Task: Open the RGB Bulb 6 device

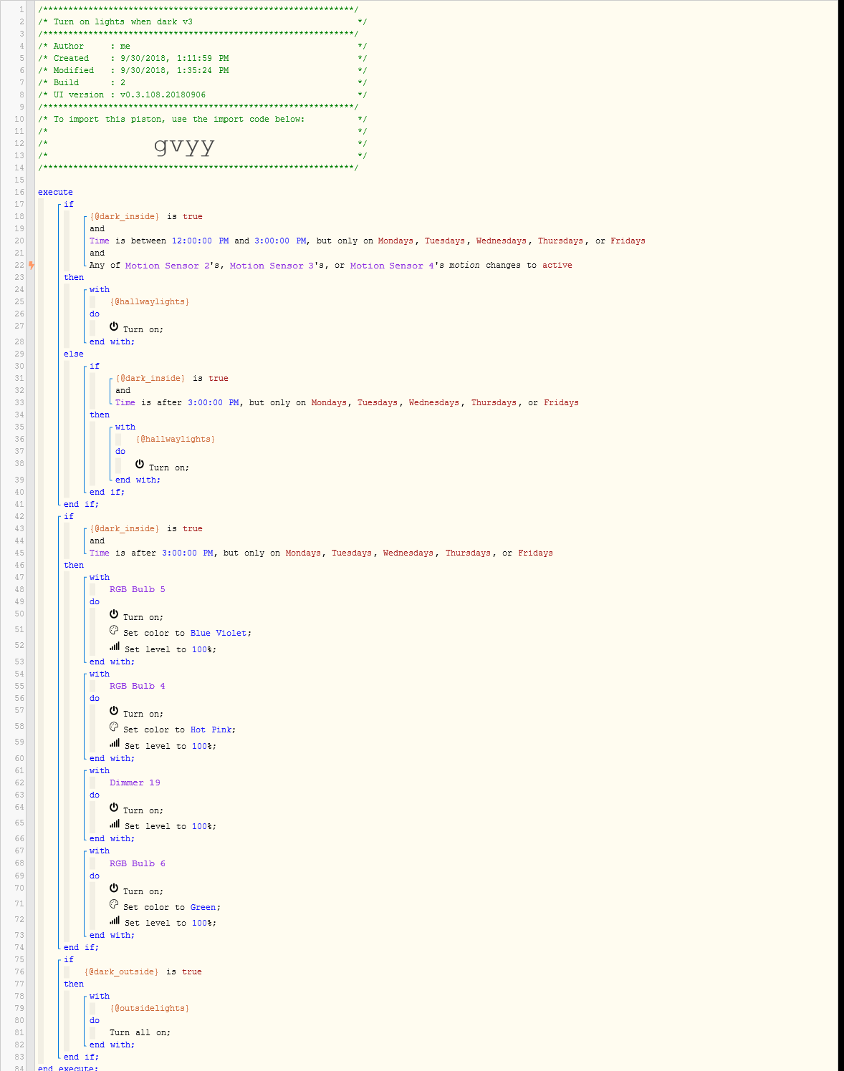Action: [x=137, y=863]
